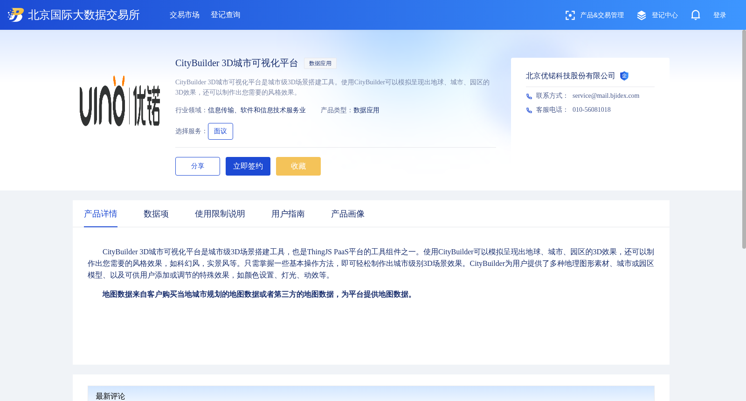
Task: Click the 登记中心 layers icon
Action: (x=642, y=15)
